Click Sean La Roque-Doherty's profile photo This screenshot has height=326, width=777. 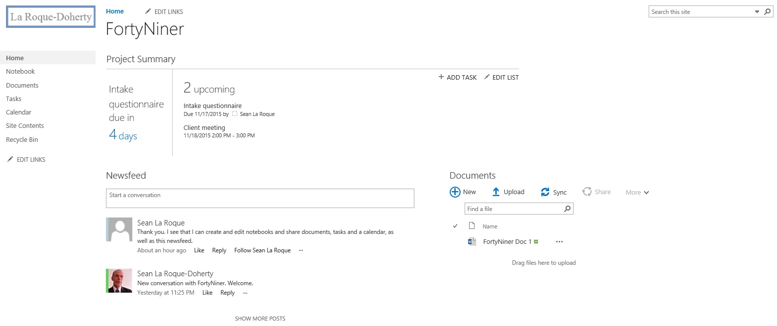click(x=119, y=281)
